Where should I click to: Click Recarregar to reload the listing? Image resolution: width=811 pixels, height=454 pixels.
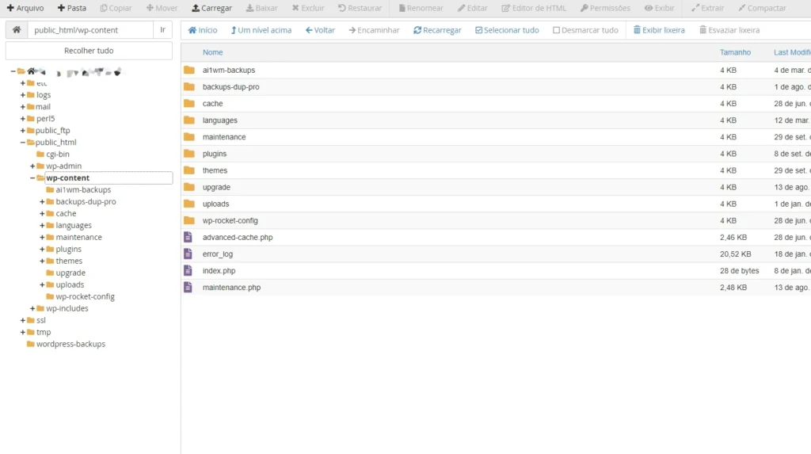(x=437, y=30)
